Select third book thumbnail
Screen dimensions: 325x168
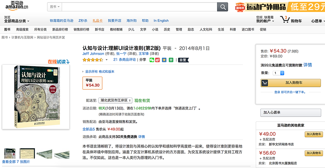(x=44, y=154)
